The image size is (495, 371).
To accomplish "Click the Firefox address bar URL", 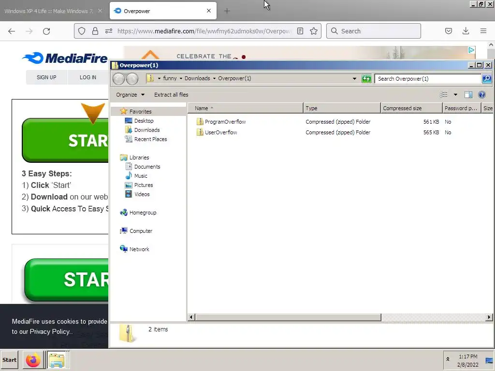I will [x=204, y=31].
